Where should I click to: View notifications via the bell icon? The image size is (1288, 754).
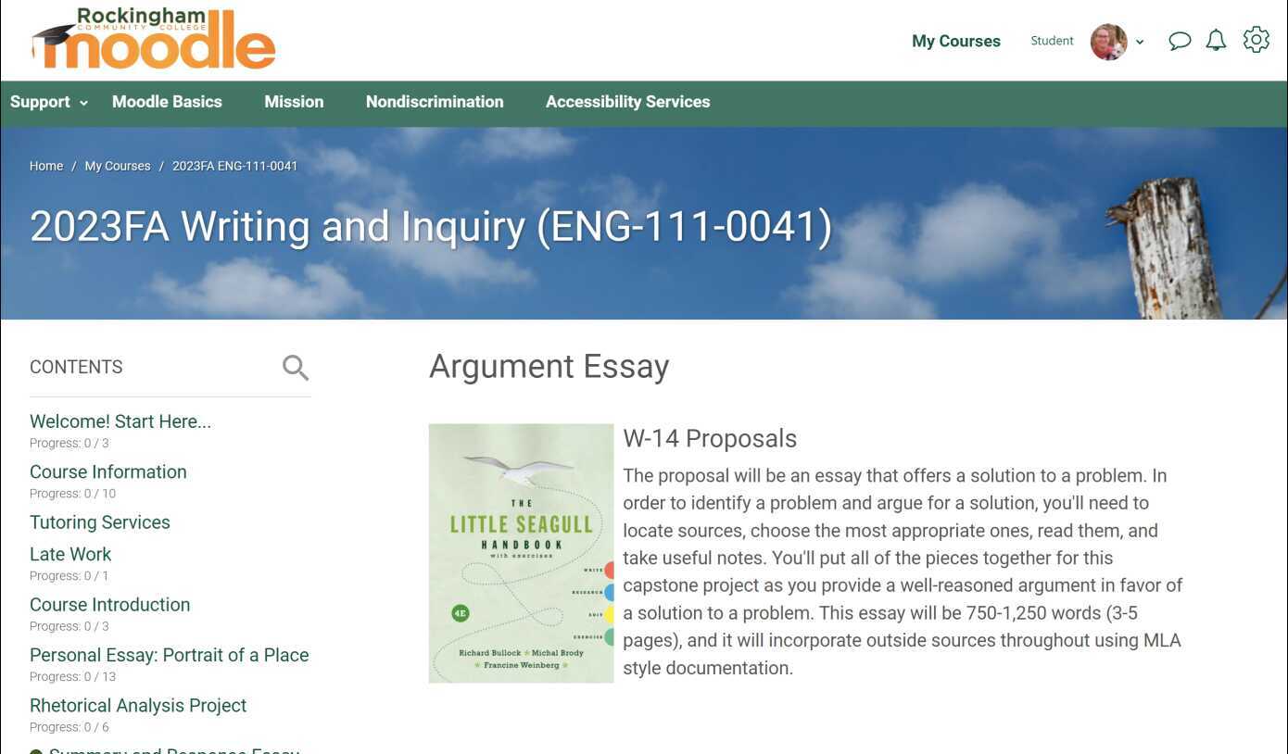point(1216,41)
